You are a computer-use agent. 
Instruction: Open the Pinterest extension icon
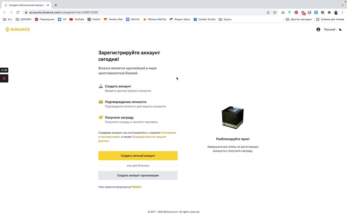pyautogui.click(x=296, y=12)
